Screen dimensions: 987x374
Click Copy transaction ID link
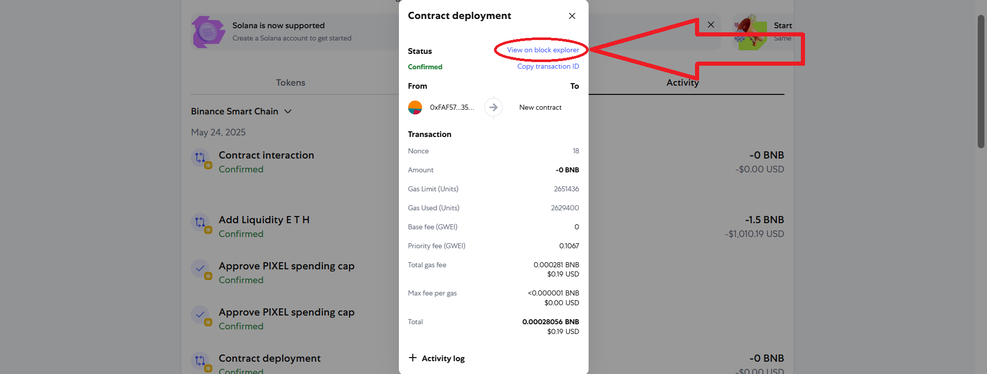point(548,66)
